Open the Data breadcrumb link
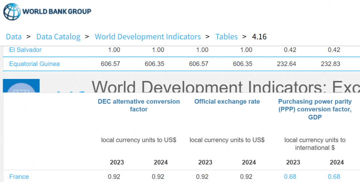360x182 pixels. (x=14, y=37)
